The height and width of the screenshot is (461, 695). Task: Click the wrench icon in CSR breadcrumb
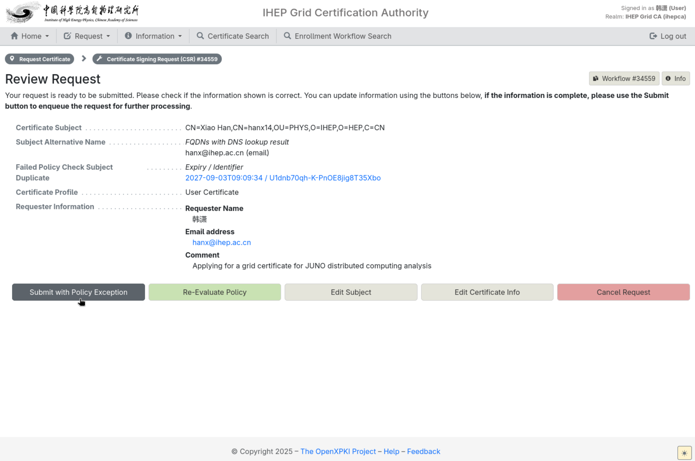pos(99,59)
